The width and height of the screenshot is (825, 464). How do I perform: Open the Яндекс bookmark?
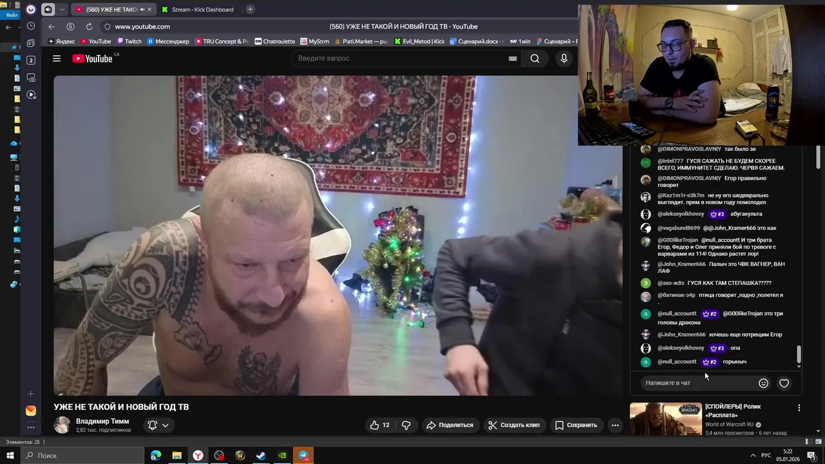pos(61,41)
